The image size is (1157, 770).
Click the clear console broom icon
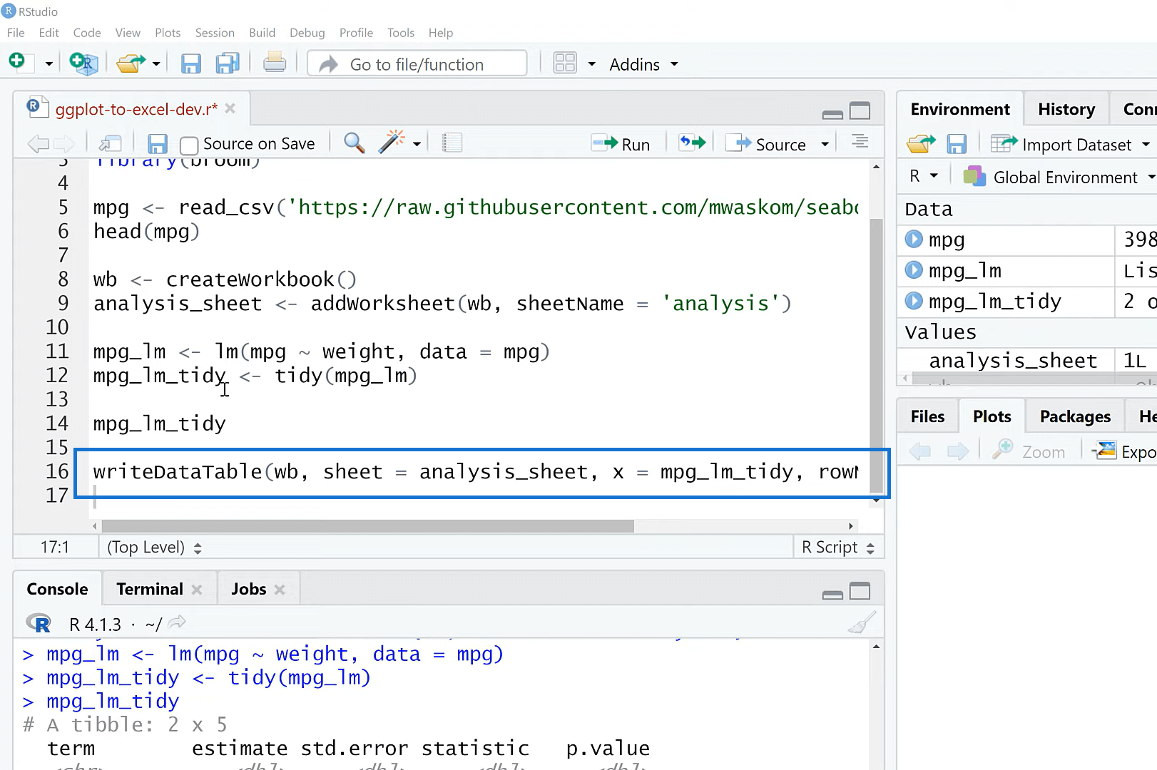861,623
